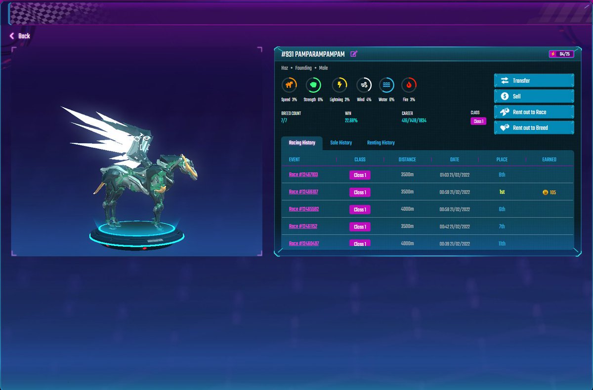593x390 pixels.
Task: Click the 4000m distance in Race #12465592 row
Action: coord(407,209)
